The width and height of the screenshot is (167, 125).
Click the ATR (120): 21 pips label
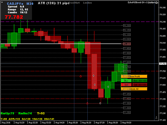pos(54,3)
